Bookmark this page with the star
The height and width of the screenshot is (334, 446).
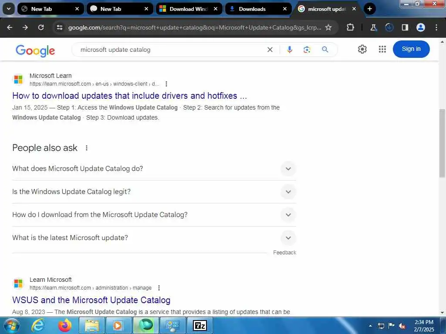click(328, 27)
